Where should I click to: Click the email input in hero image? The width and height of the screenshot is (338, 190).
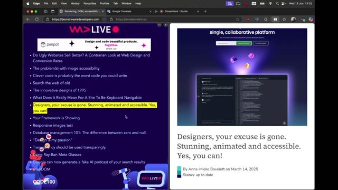(226, 43)
